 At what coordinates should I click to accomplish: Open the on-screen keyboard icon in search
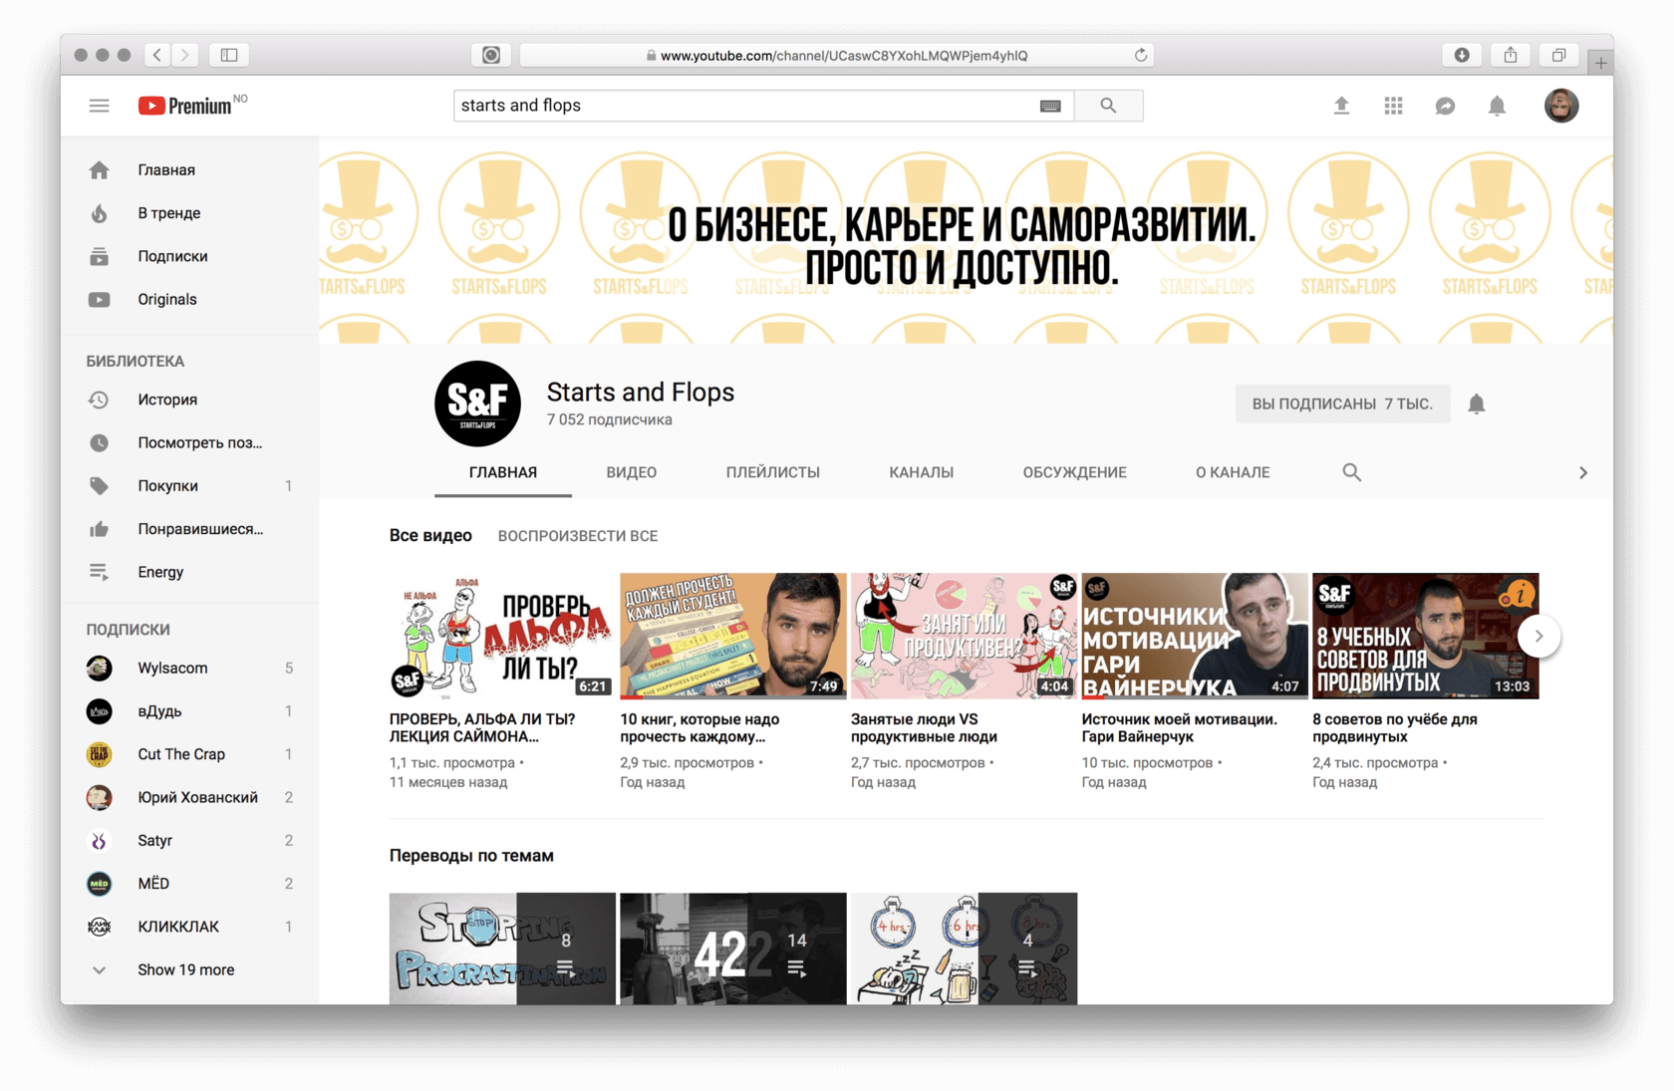point(1050,106)
